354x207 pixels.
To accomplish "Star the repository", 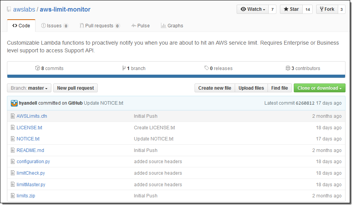I will tap(291, 9).
